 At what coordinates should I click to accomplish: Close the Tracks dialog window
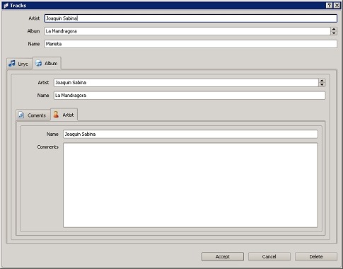pos(337,6)
